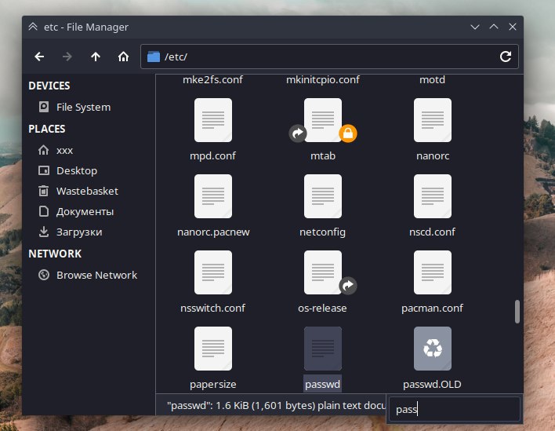Open the window menu double-chevron icon

coord(33,27)
